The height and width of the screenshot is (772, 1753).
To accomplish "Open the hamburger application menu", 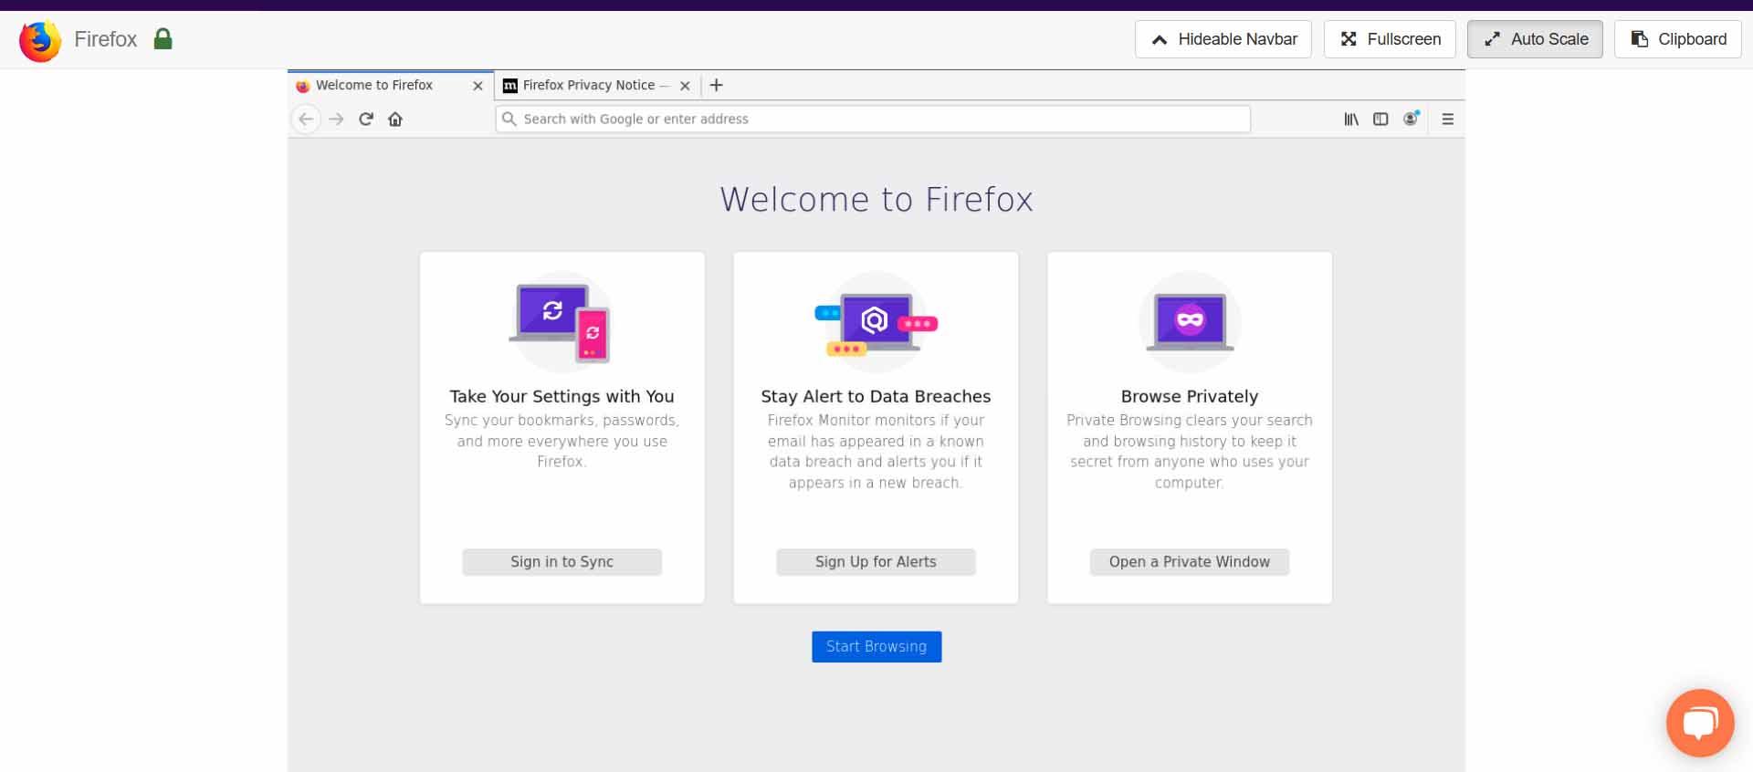I will [x=1447, y=119].
